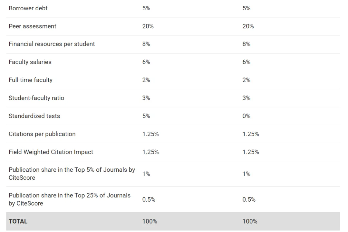Select last-column 100% in TOTAL row
348x232 pixels.
point(250,221)
